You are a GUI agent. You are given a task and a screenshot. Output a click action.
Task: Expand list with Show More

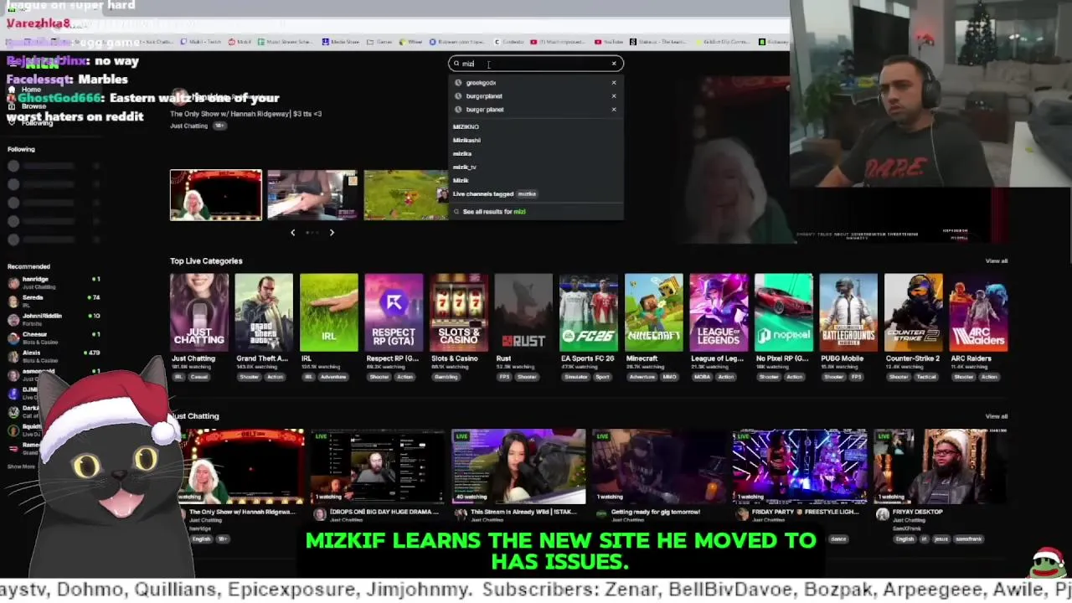[21, 466]
